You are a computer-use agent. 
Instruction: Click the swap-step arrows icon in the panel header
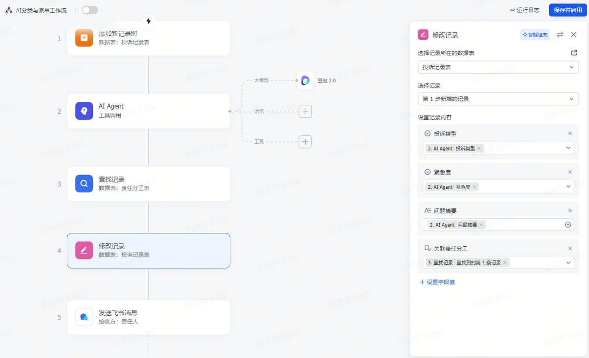click(x=560, y=35)
